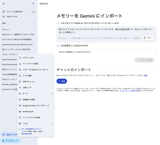Open chat search magnifier icon
The width and height of the screenshot is (160, 145).
point(33,4)
